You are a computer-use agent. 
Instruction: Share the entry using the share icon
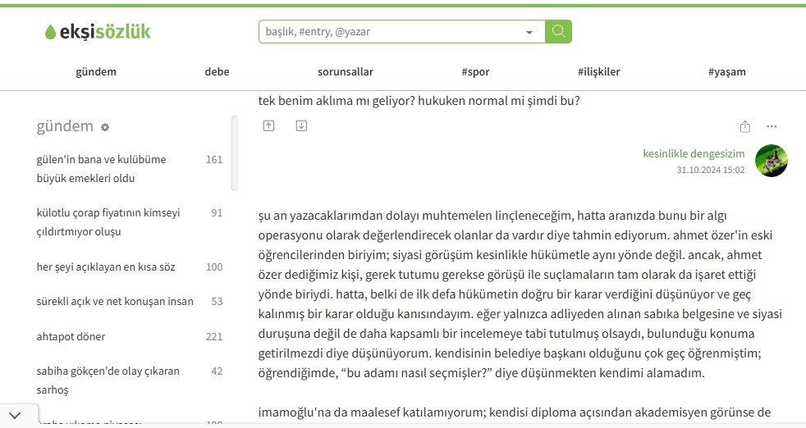pos(744,127)
